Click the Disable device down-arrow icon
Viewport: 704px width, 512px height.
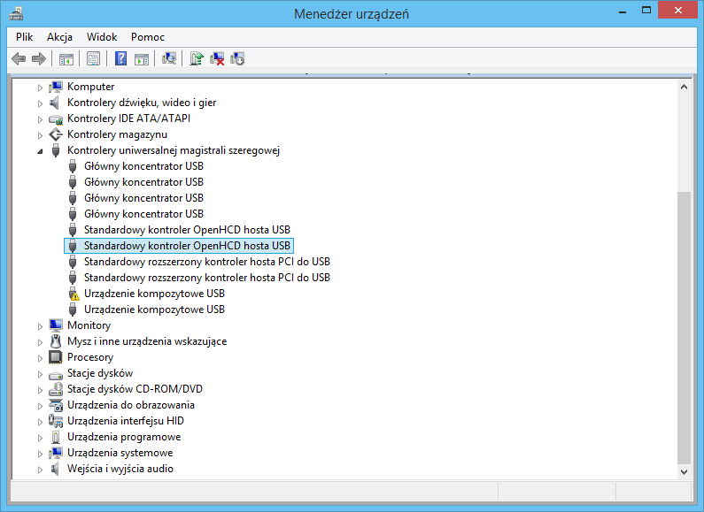point(237,59)
